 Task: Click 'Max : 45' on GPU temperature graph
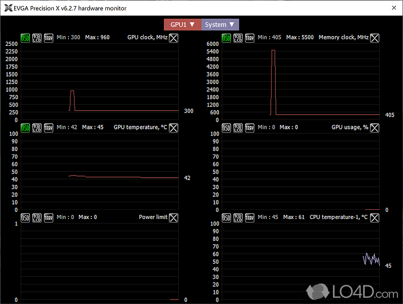pos(93,127)
